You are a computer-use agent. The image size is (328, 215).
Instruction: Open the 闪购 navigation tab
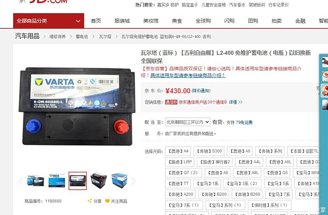229,21
